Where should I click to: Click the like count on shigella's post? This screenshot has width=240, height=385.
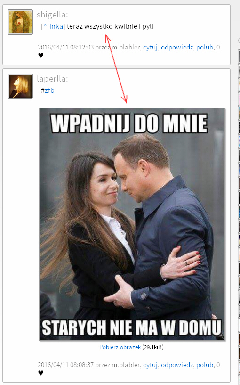(218, 47)
